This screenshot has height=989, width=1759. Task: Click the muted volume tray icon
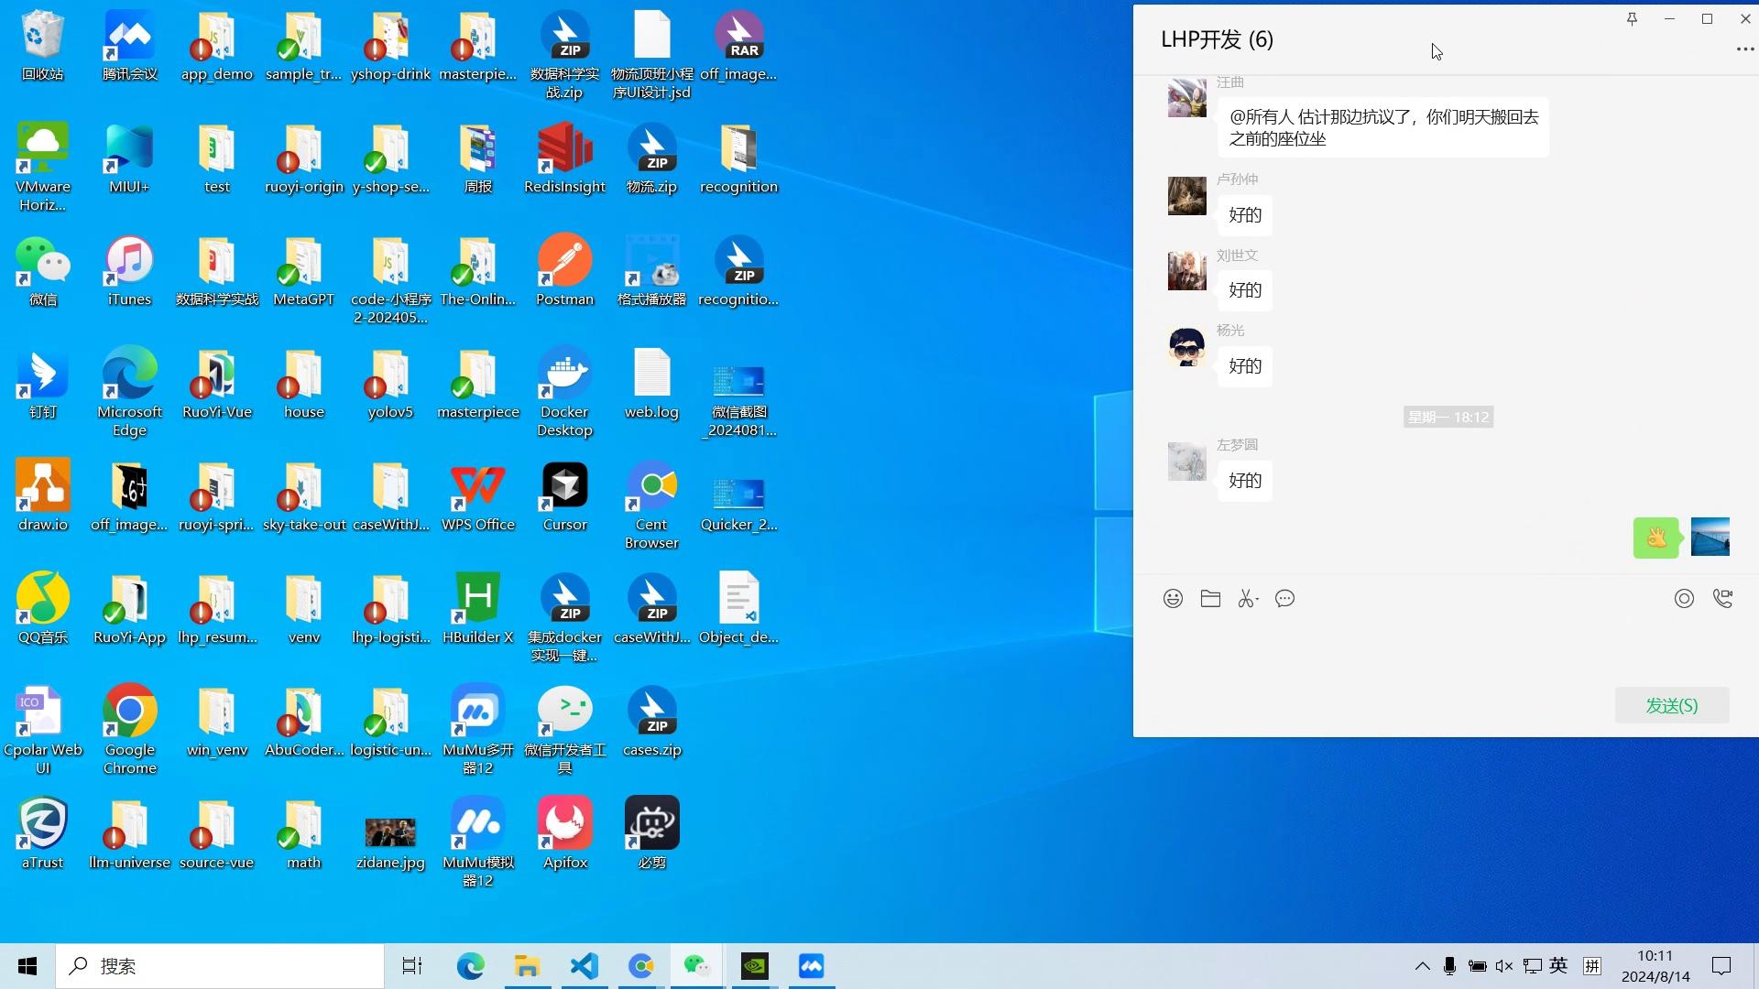pos(1504,966)
